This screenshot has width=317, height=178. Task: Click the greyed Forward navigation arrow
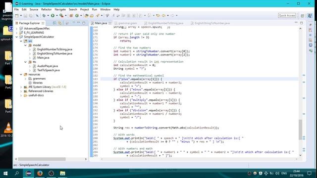click(172, 15)
